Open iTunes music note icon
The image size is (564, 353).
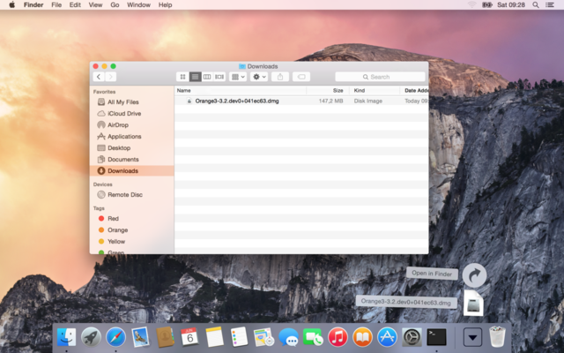click(x=338, y=337)
